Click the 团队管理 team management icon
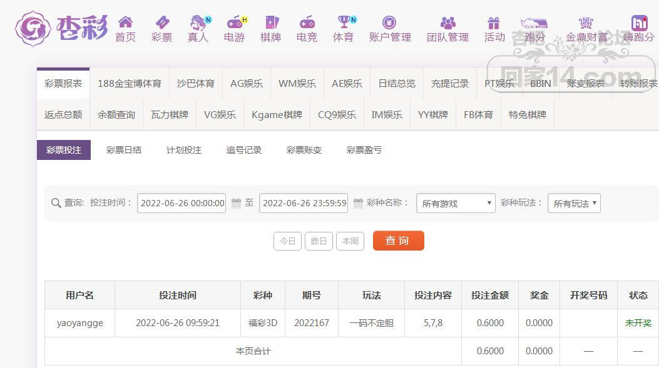Screen dimensions: 659x368 pos(446,22)
